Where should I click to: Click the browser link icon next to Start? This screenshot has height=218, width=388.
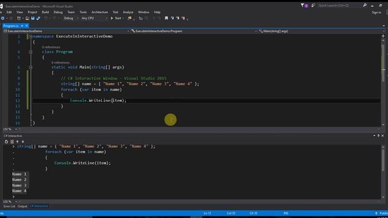tap(129, 18)
